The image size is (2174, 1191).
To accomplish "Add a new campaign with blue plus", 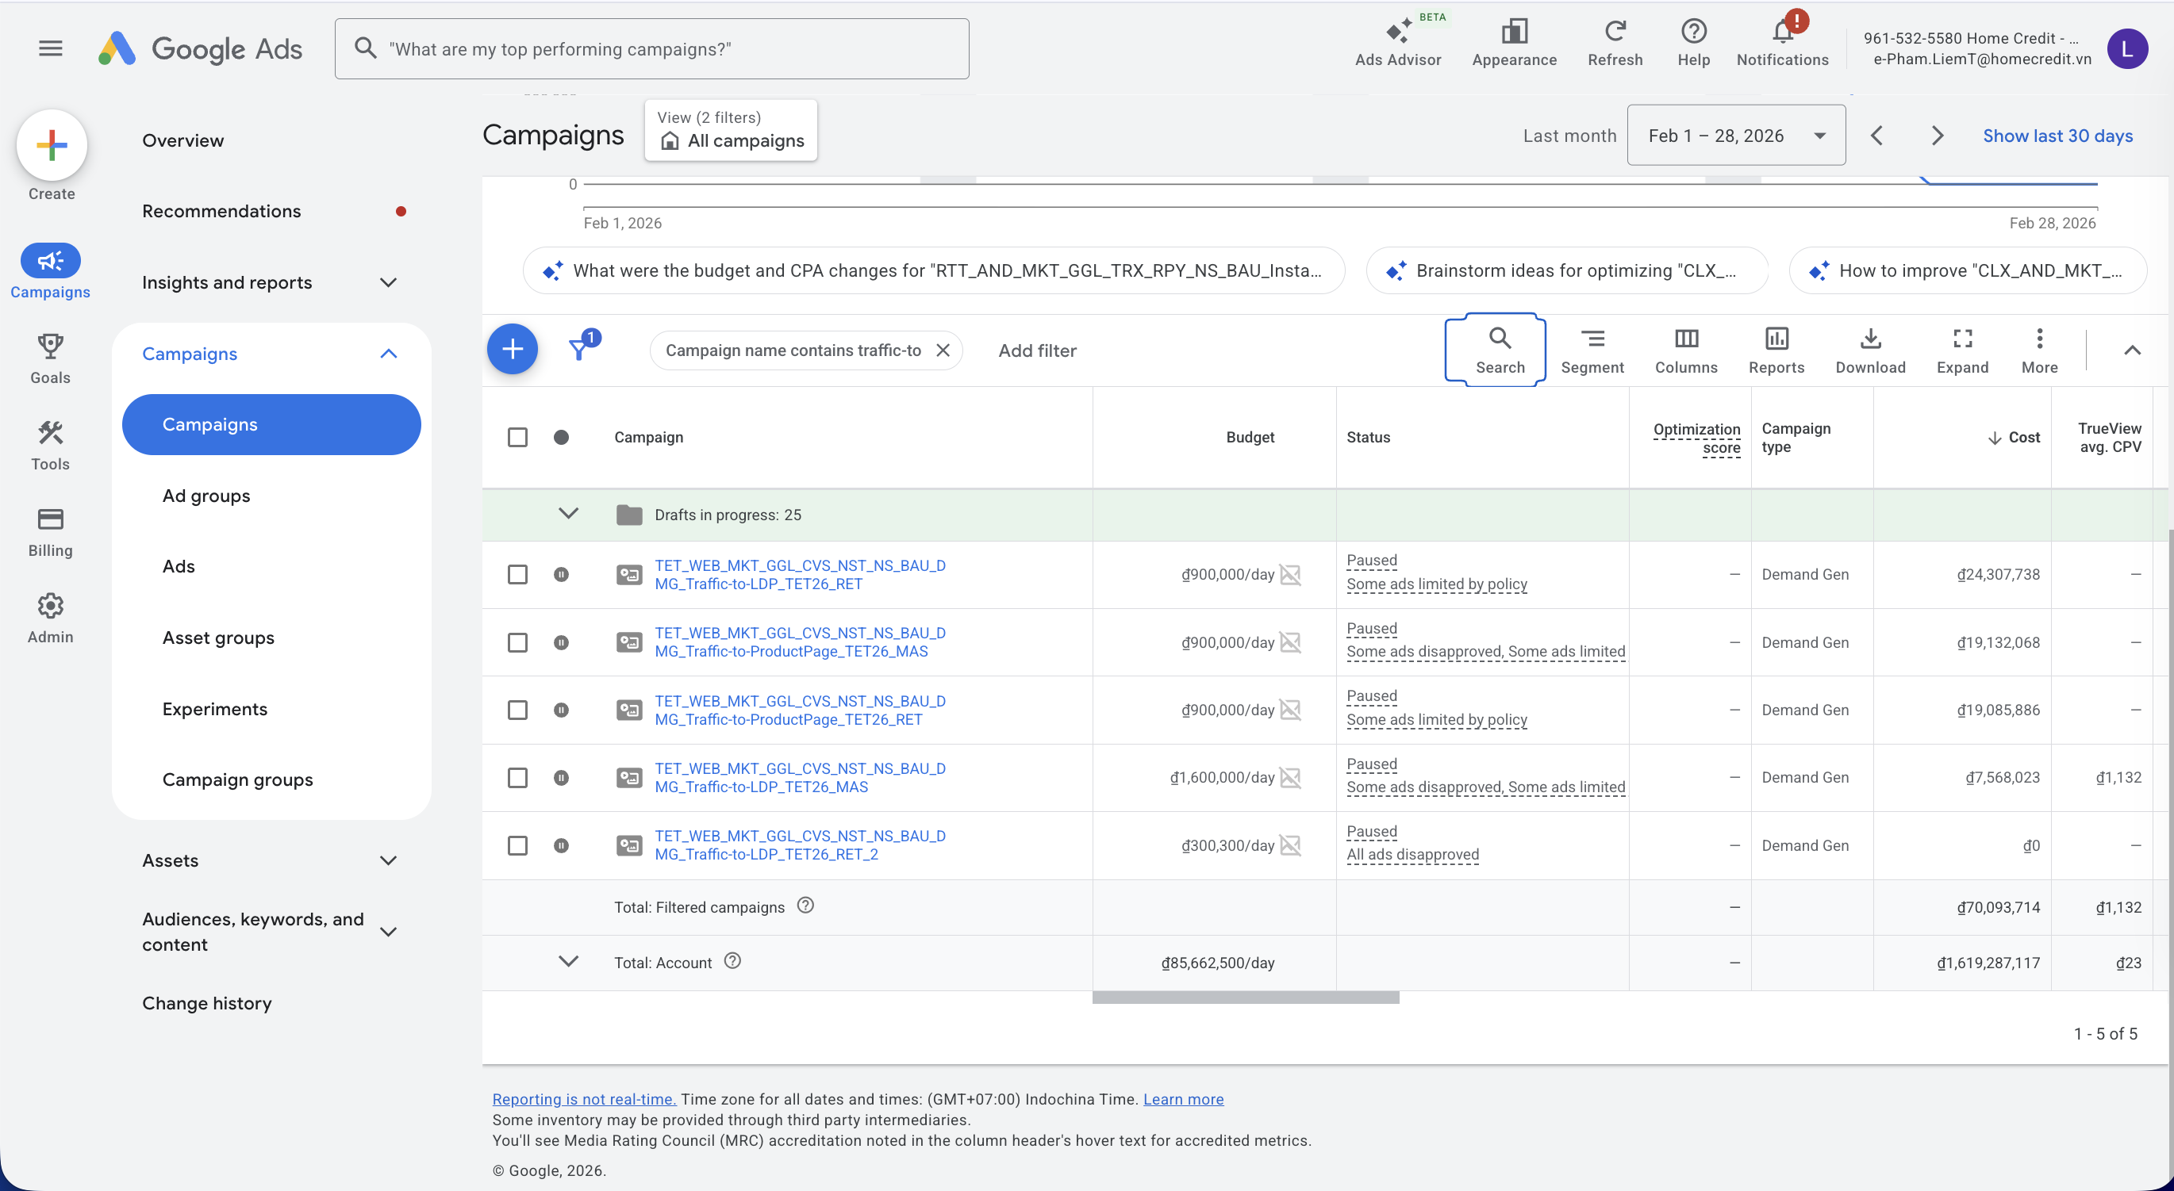I will 513,349.
